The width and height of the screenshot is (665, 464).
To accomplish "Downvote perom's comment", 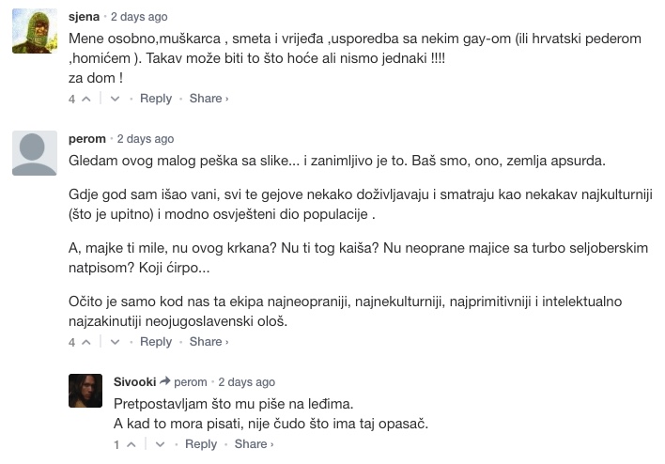I will point(115,343).
